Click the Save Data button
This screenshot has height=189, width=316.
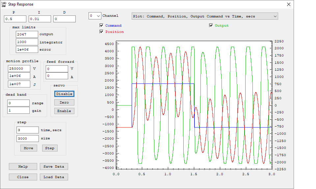tap(54, 166)
